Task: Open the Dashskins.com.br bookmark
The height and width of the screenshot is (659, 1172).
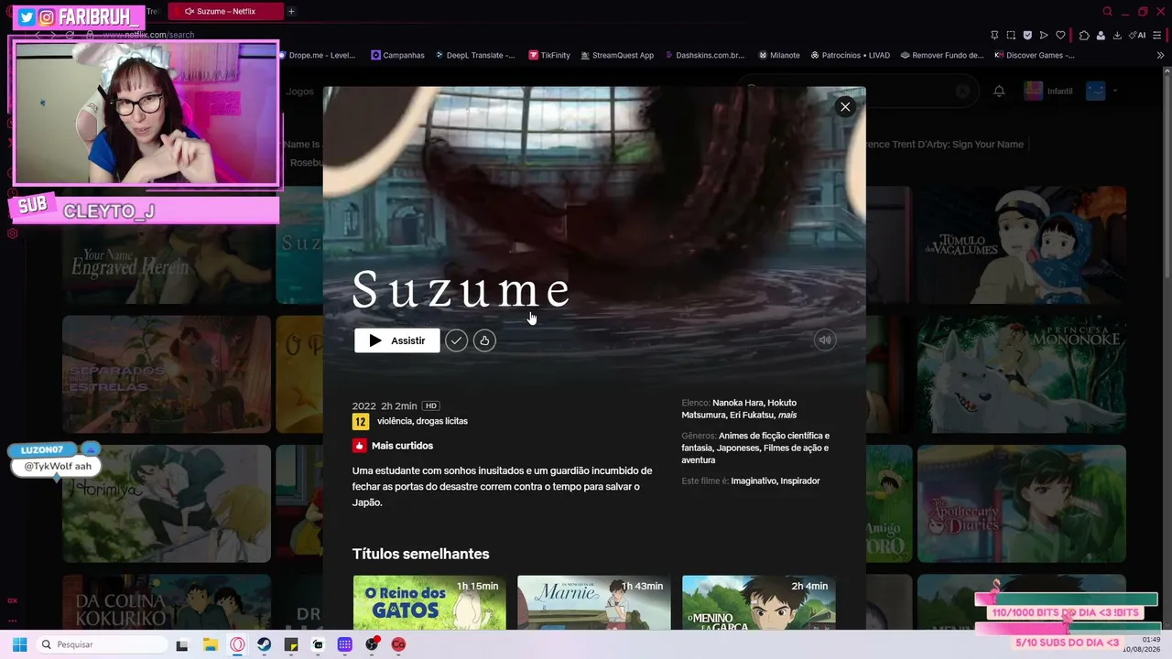Action: (x=704, y=55)
